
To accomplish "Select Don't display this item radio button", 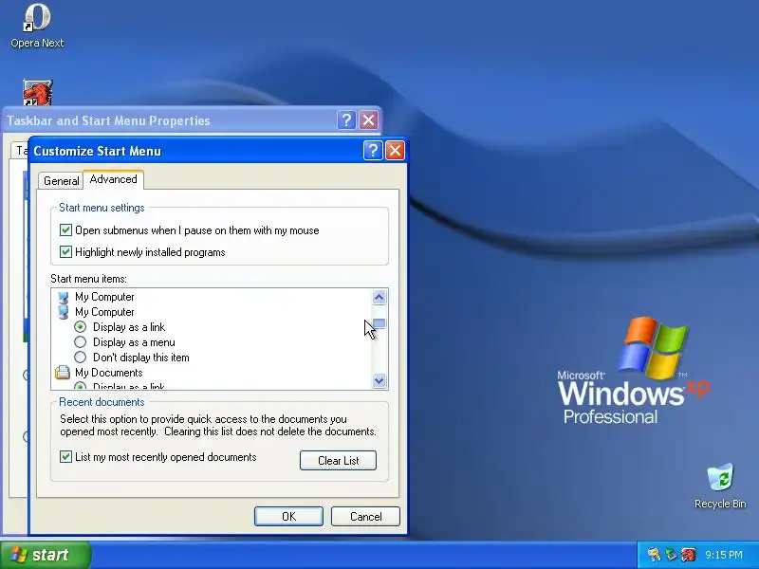I will click(81, 358).
